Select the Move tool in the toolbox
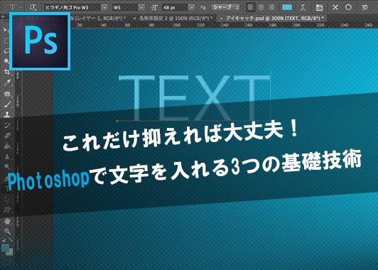The image size is (378, 270). [6, 30]
